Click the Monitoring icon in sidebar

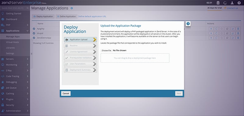[3, 65]
